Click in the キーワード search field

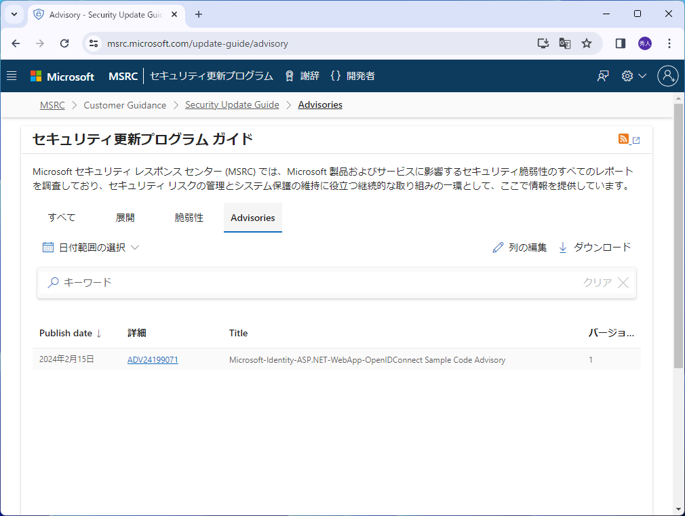tap(336, 283)
